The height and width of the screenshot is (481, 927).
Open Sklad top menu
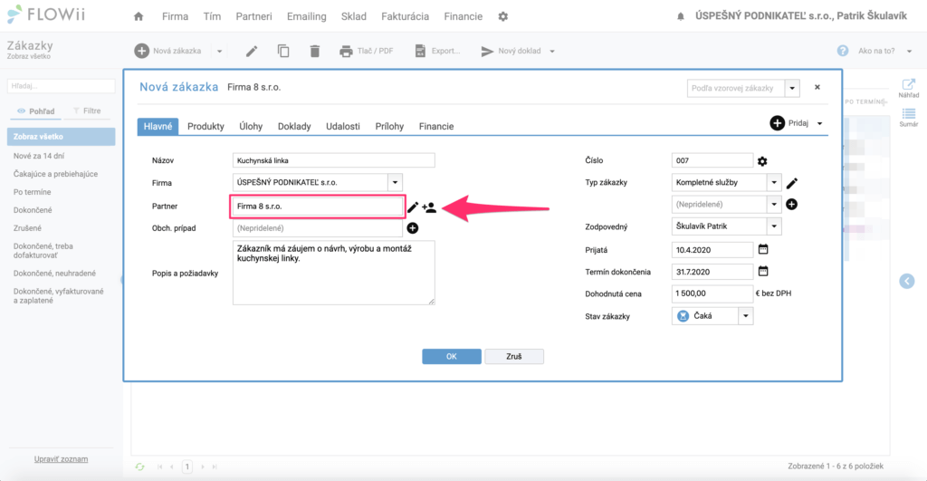354,16
